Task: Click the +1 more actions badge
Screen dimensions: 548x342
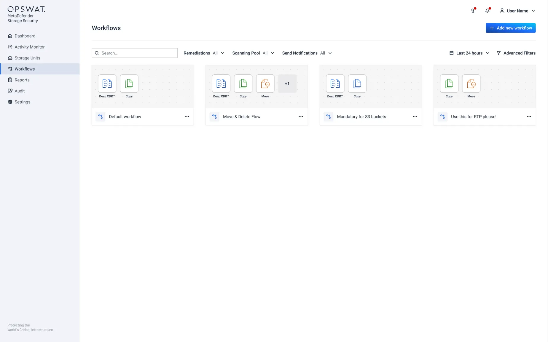Action: click(287, 84)
